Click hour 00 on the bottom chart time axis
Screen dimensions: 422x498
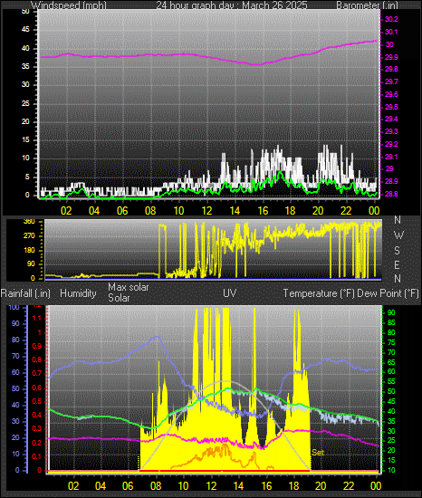tap(376, 486)
